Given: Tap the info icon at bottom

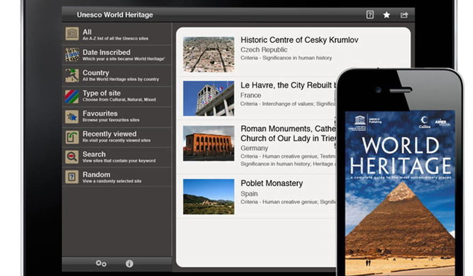Looking at the screenshot, I should [130, 264].
